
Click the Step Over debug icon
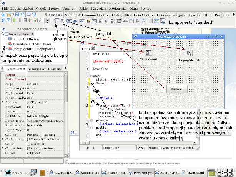click(x=36, y=20)
